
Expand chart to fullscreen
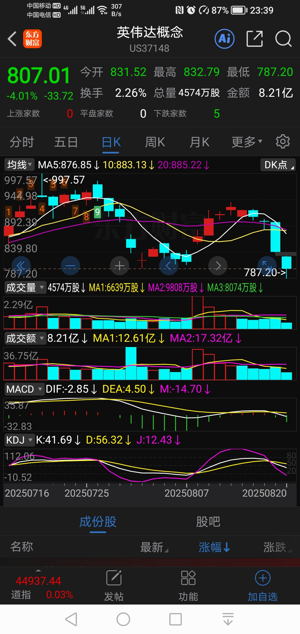click(x=267, y=266)
